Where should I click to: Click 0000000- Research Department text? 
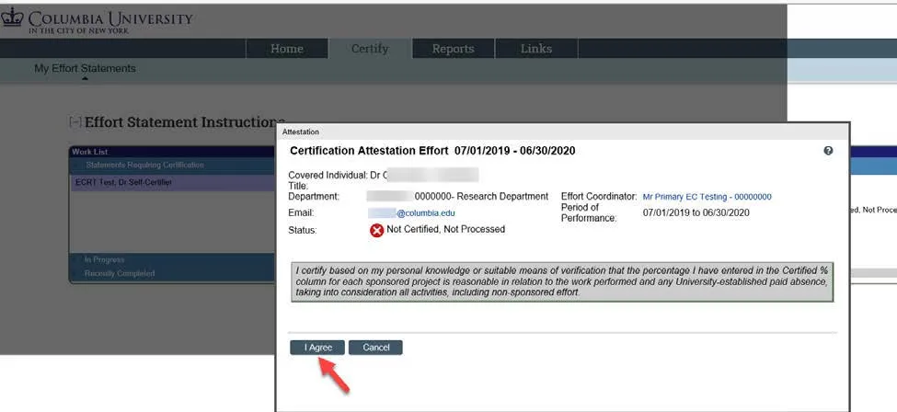481,196
